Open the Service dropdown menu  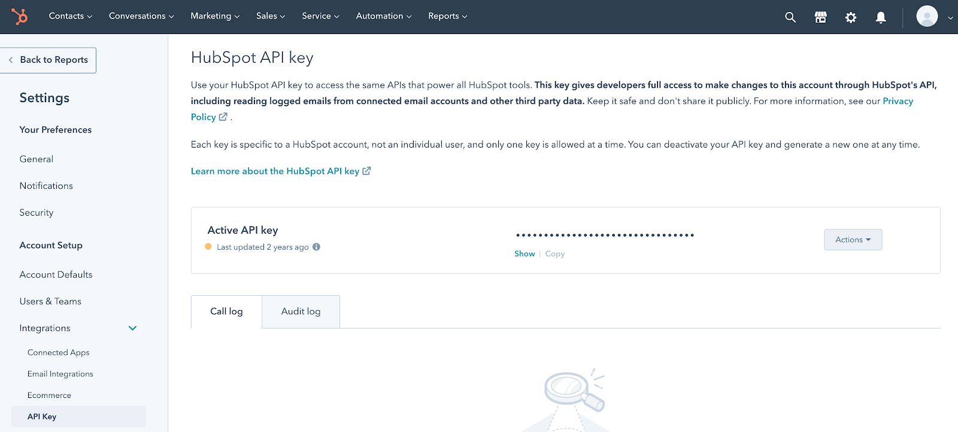(x=320, y=16)
